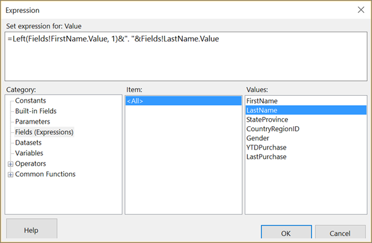372x243 pixels.
Task: Pick the Variables category
Action: [x=29, y=153]
